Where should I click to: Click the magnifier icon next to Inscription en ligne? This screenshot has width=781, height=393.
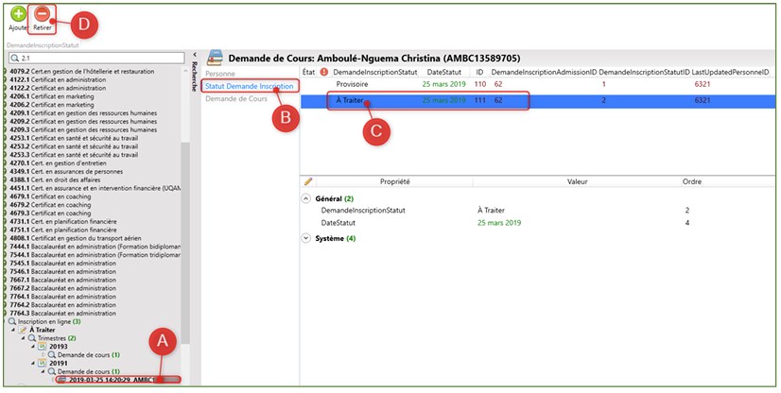click(x=12, y=321)
